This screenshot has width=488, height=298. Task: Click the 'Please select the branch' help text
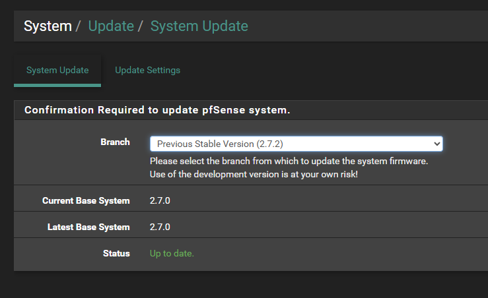pos(289,161)
